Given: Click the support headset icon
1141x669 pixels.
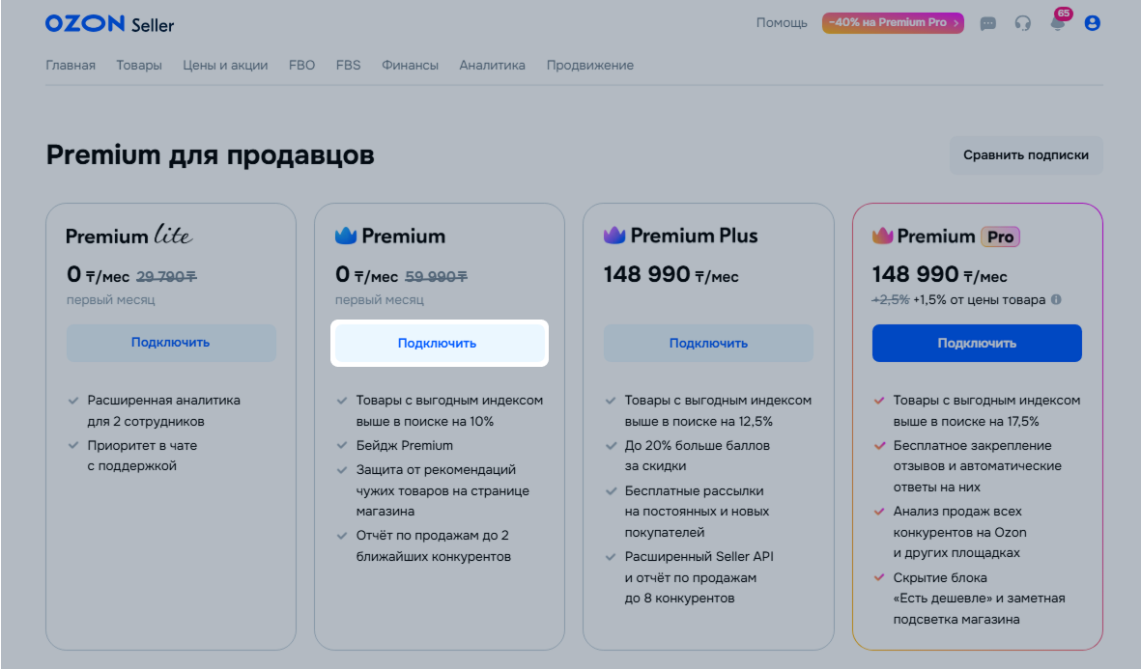Looking at the screenshot, I should point(1022,23).
